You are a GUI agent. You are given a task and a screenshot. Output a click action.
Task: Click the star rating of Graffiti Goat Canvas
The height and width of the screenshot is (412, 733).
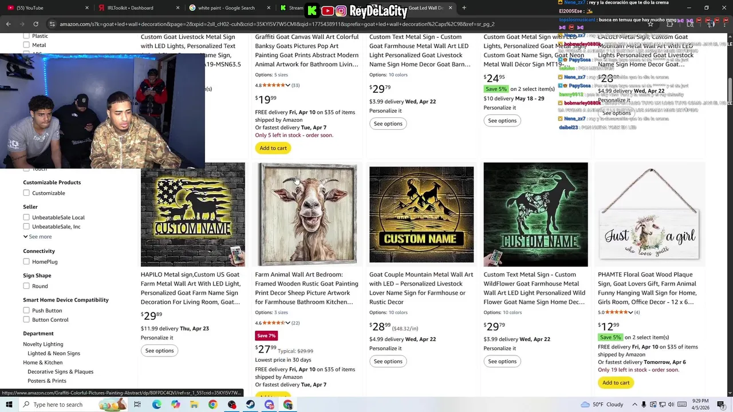(x=273, y=85)
